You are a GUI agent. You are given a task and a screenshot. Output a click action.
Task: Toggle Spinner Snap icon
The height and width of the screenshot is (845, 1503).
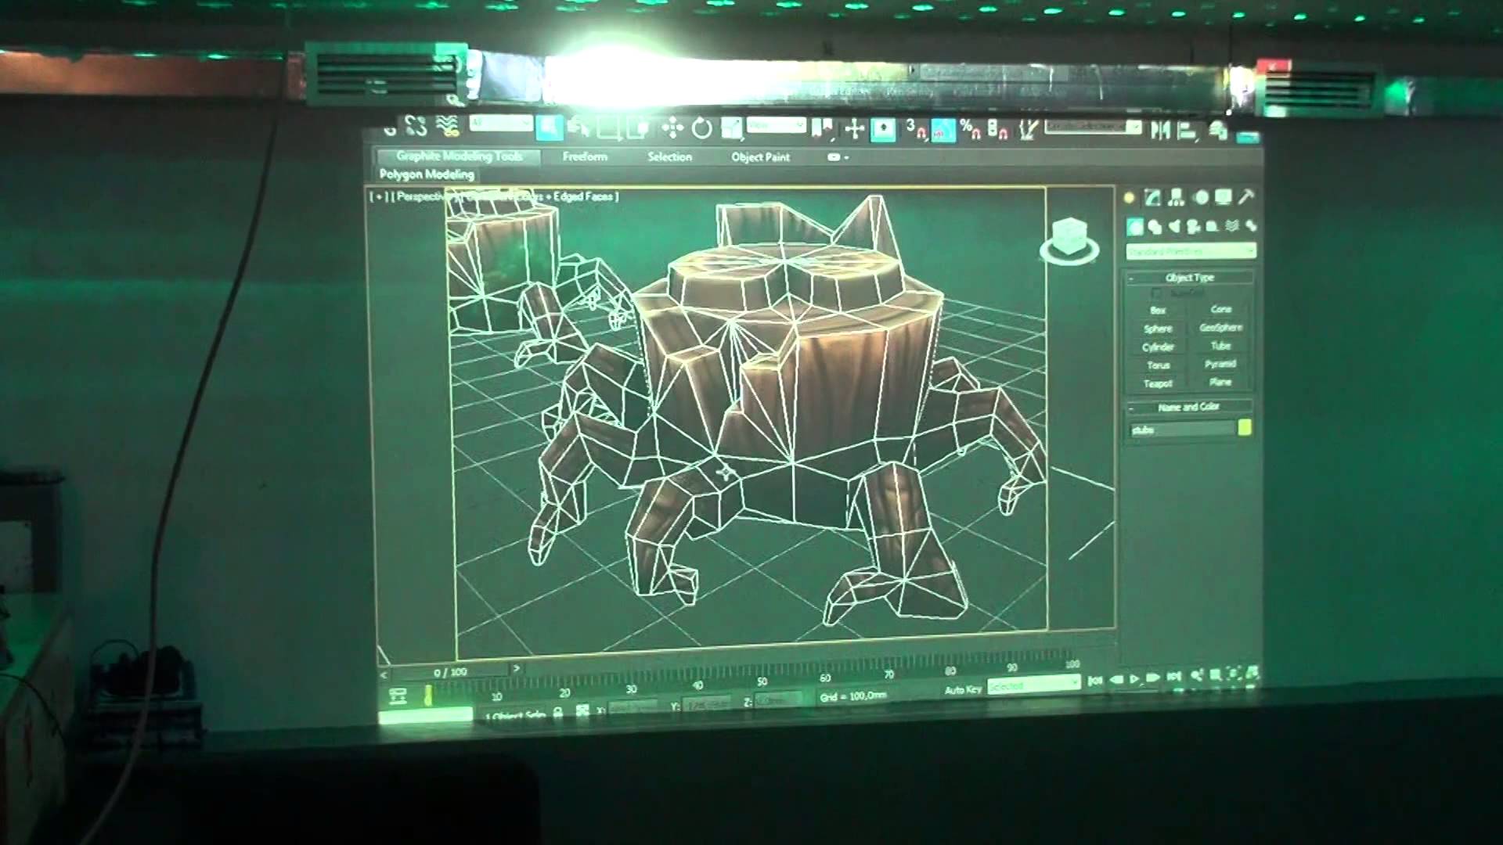click(x=998, y=129)
